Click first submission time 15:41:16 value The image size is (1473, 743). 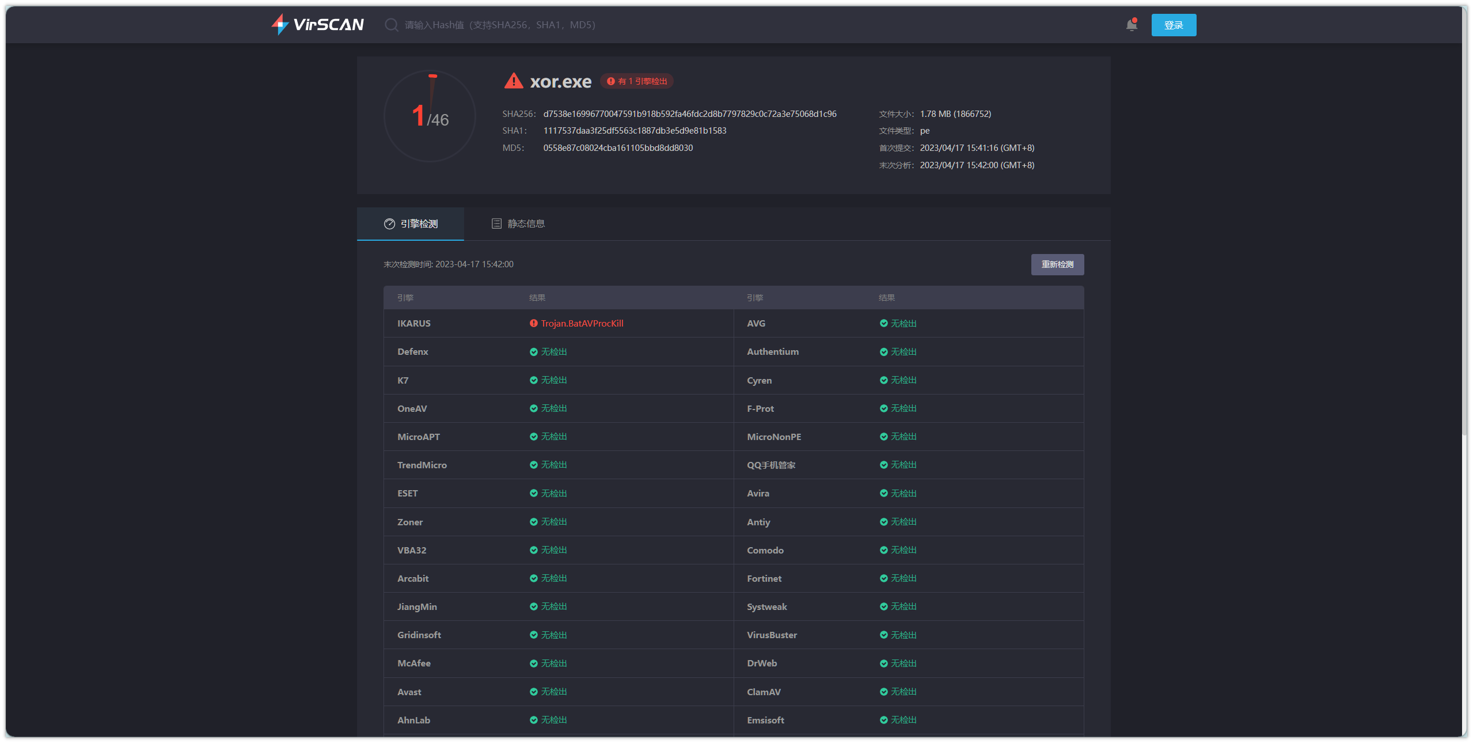tap(977, 148)
